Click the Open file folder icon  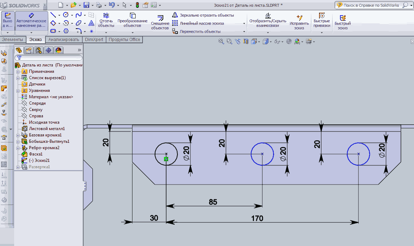click(x=73, y=5)
